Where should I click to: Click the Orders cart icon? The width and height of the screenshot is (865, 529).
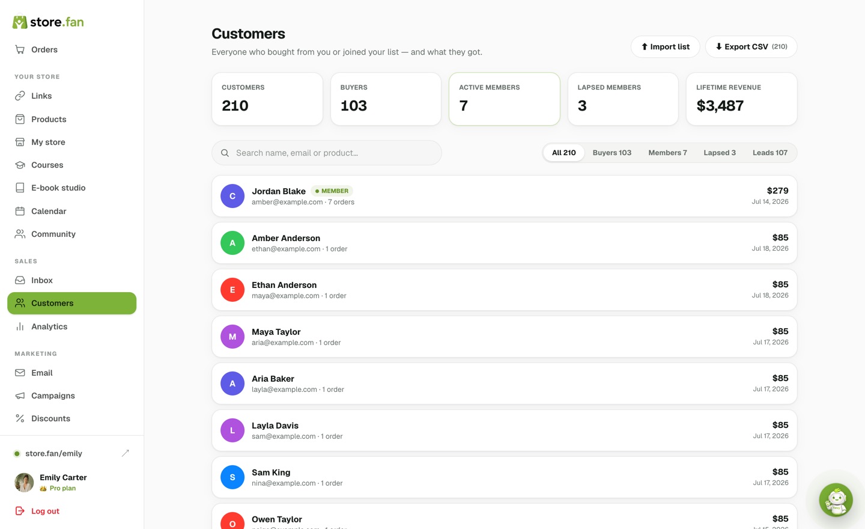coord(20,50)
